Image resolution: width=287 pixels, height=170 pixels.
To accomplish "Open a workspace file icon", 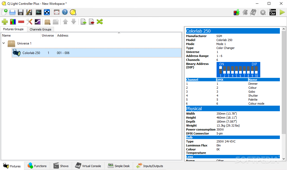I will point(12,12).
